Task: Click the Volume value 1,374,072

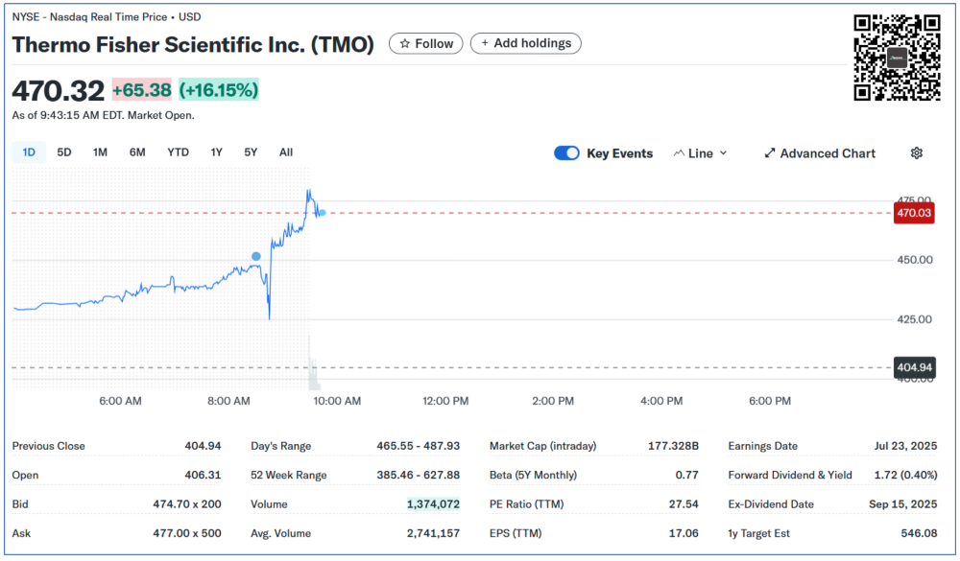Action: coord(433,504)
